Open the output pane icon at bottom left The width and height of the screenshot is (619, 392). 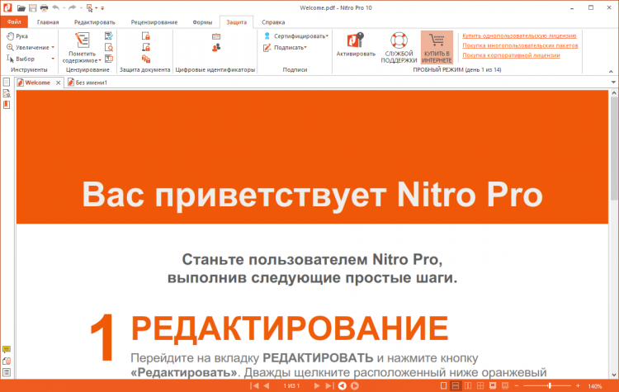[7, 372]
